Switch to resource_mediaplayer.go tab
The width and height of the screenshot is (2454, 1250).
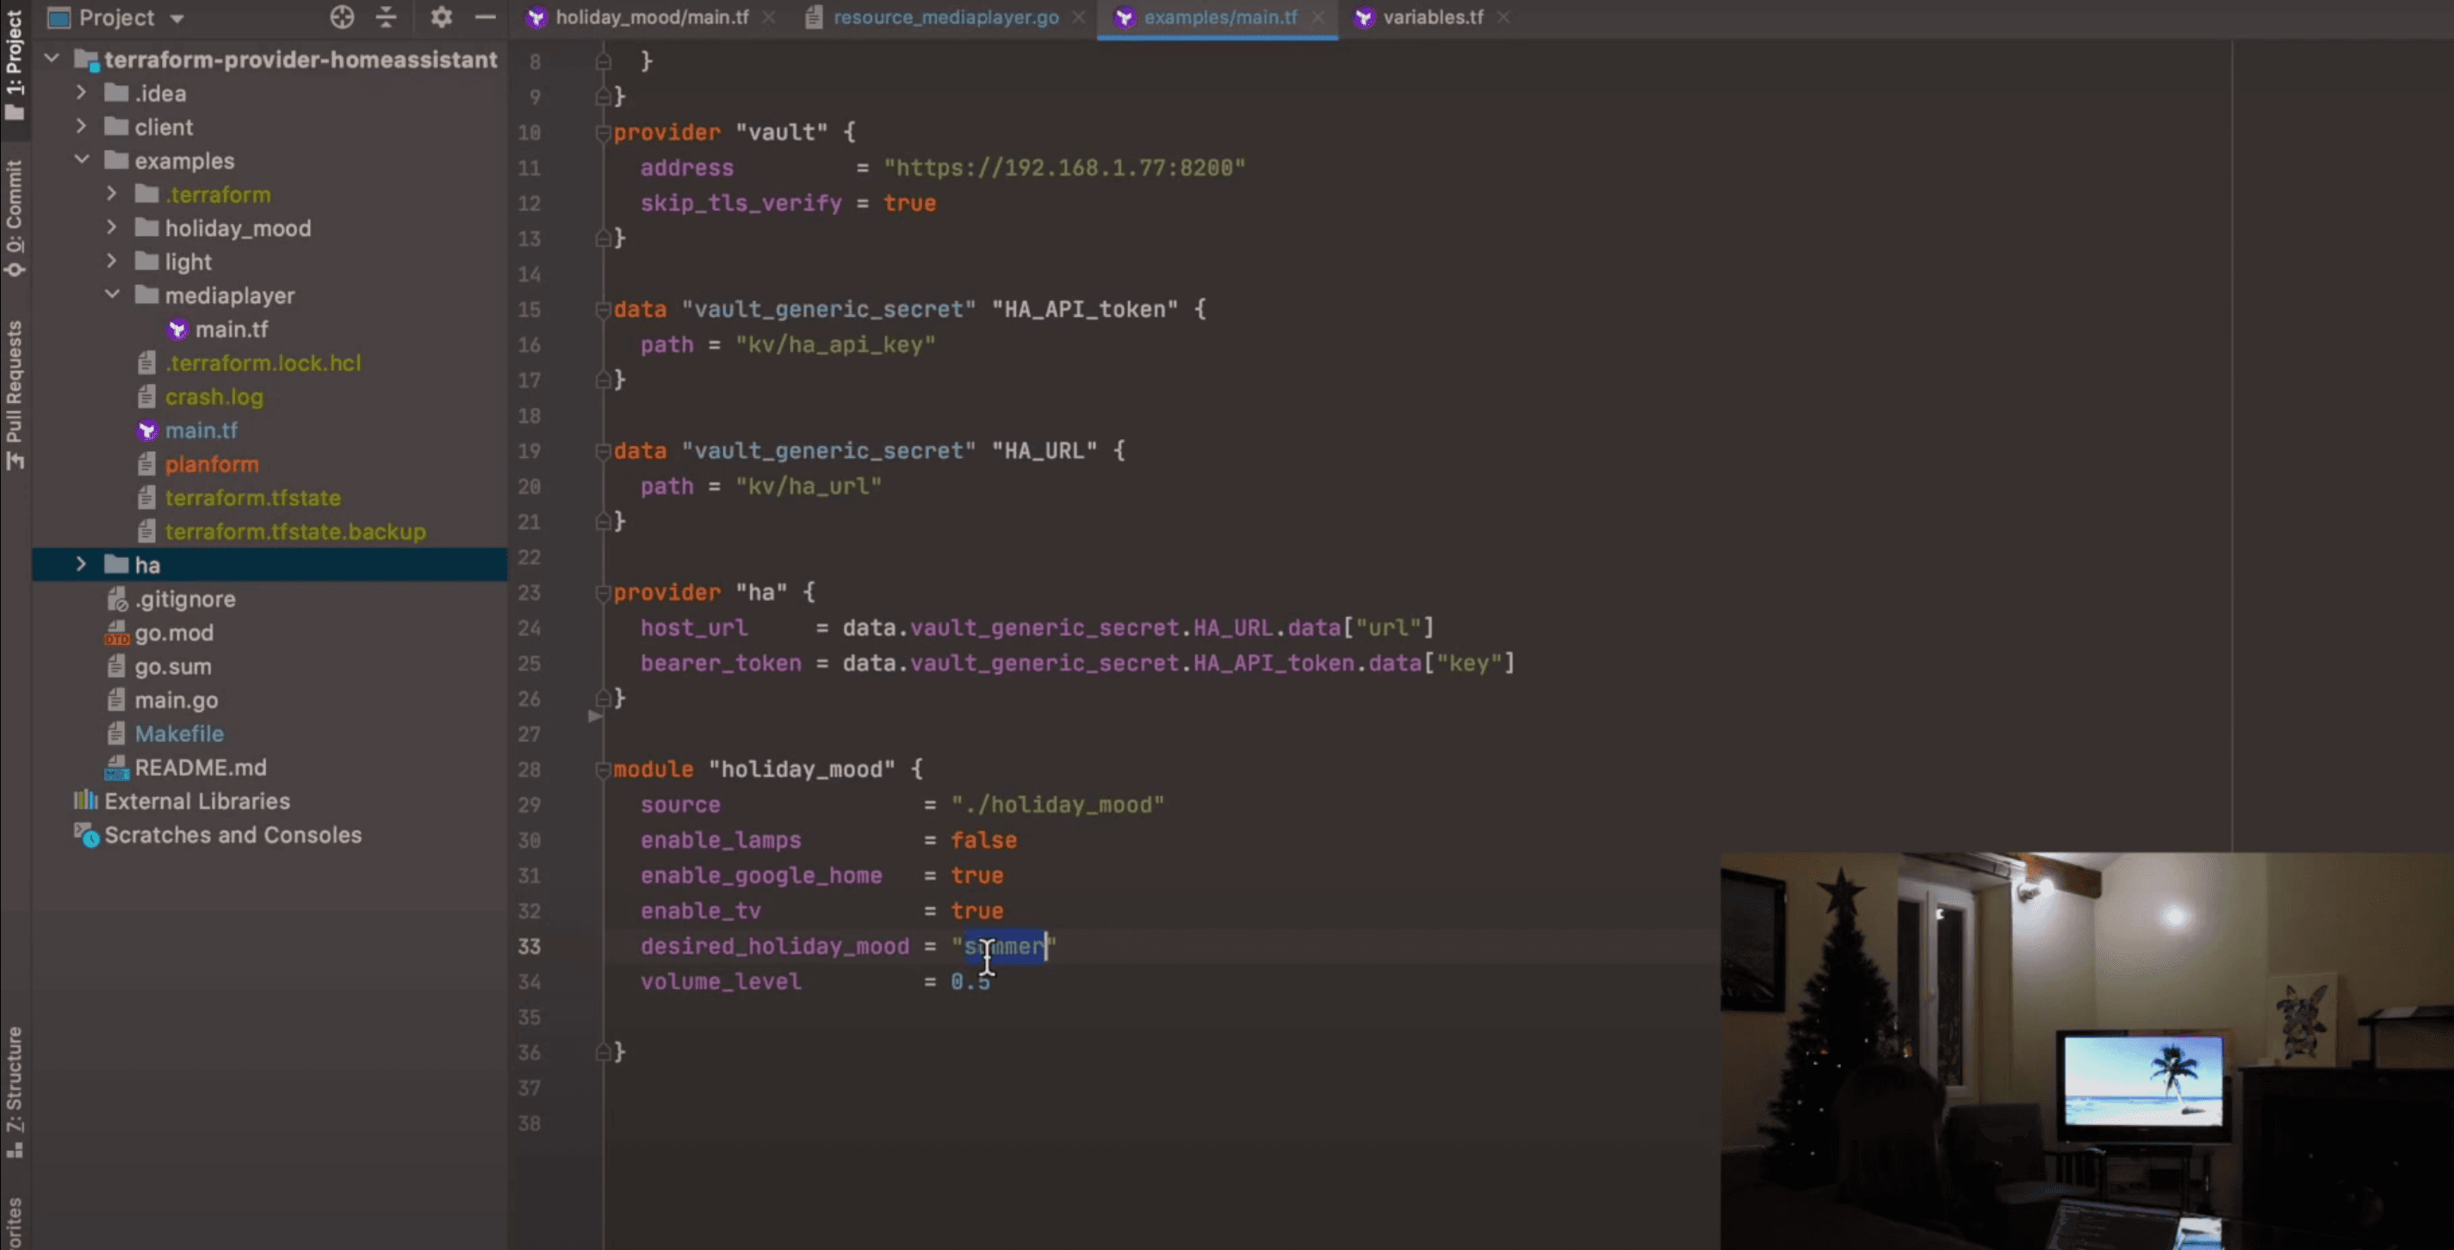pyautogui.click(x=945, y=17)
